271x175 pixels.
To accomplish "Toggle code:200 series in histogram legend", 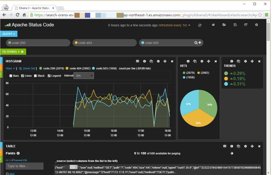I will click(52, 68).
